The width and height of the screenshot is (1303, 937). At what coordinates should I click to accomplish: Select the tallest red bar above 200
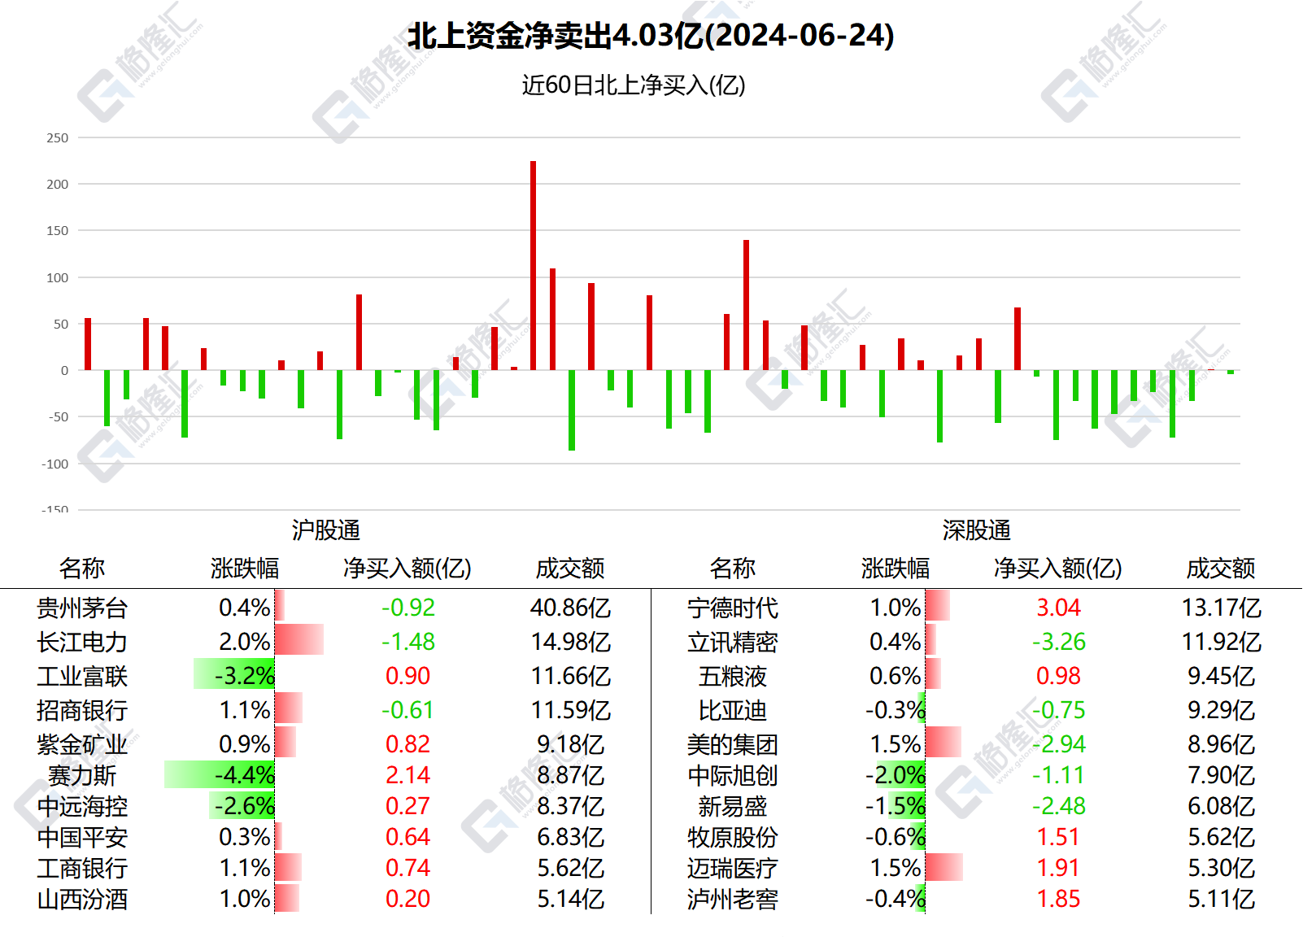pyautogui.click(x=534, y=265)
